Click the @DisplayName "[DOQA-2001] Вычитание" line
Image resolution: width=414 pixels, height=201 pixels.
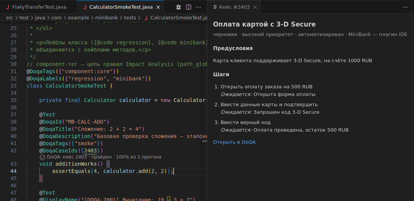117,199
